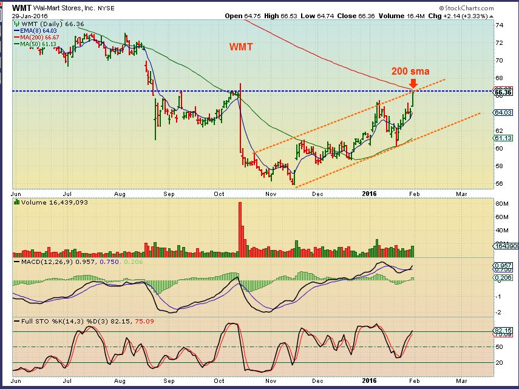Image resolution: width=519 pixels, height=389 pixels.
Task: Click the 56 price axis label
Action: [x=499, y=184]
